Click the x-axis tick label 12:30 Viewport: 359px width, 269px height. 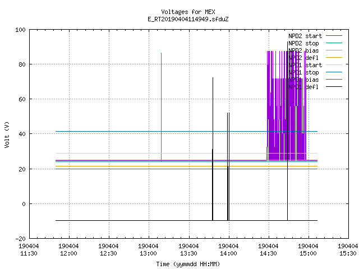click(x=108, y=253)
